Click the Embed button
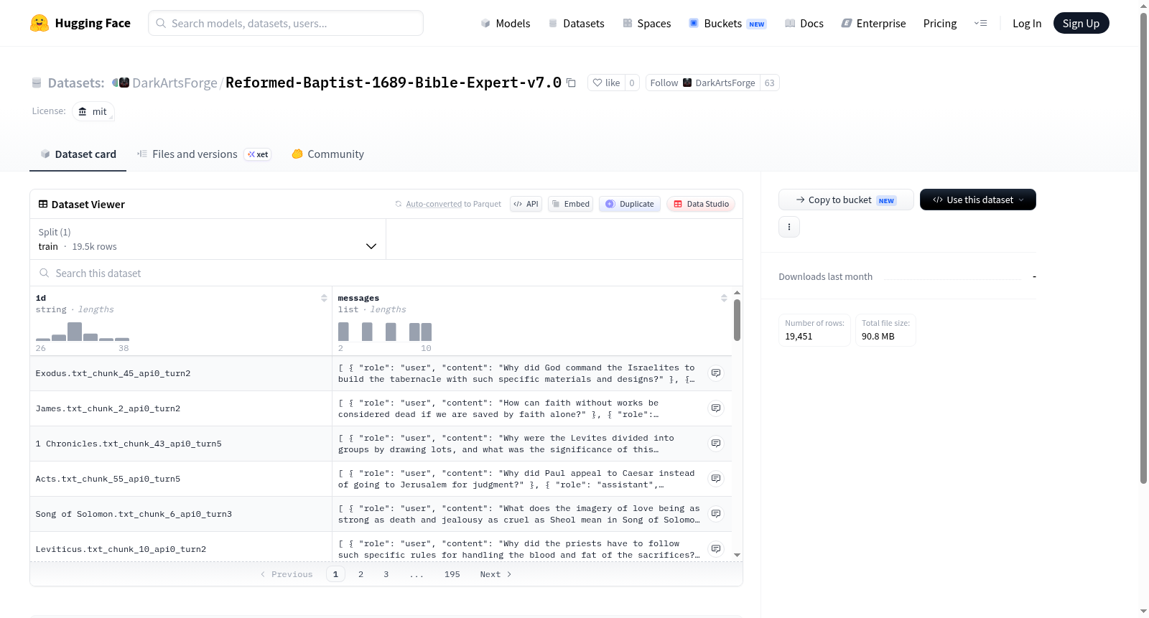Viewport: 1149px width, 618px height. [571, 204]
